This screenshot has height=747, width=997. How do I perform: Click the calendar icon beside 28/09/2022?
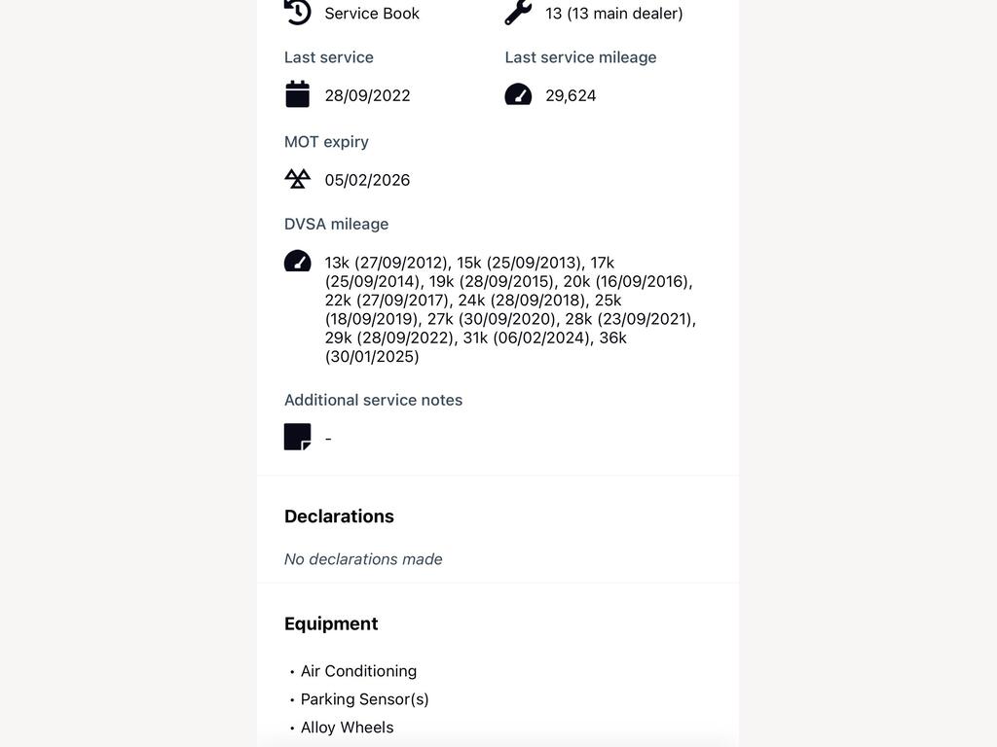(x=297, y=94)
